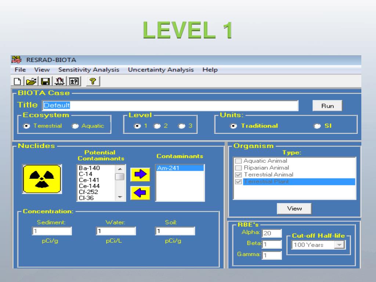Click the uncertainty analysis toolbar icon

pos(74,82)
